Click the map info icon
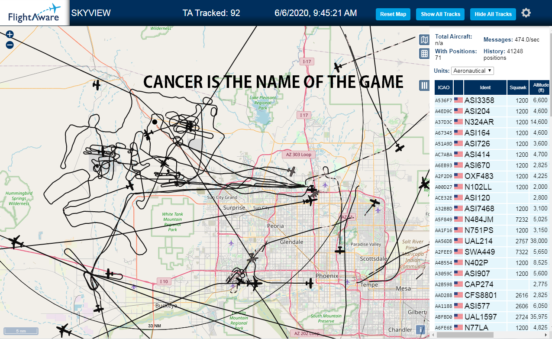This screenshot has height=339, width=552. click(420, 329)
